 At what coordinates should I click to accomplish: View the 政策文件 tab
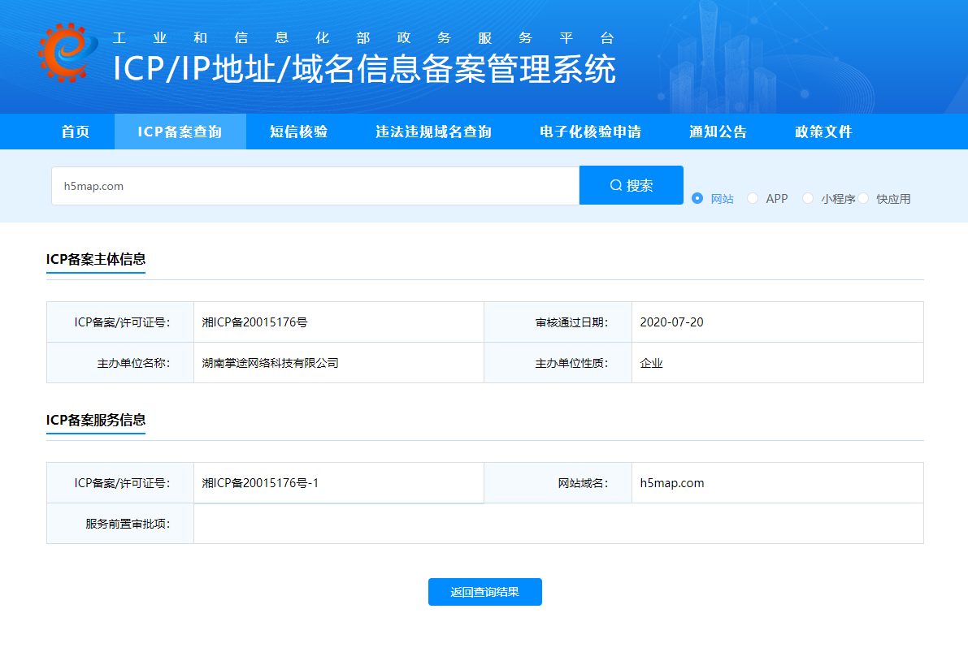point(823,132)
